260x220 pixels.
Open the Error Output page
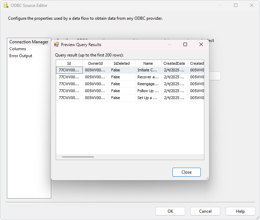[21, 56]
